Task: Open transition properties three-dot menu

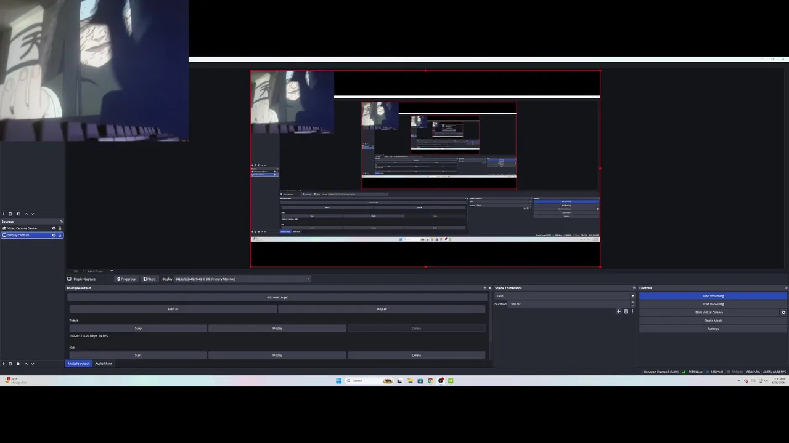Action: pos(632,311)
